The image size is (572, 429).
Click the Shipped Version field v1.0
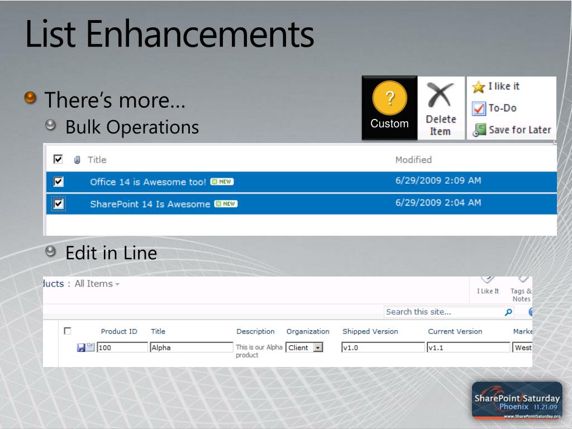click(x=383, y=347)
